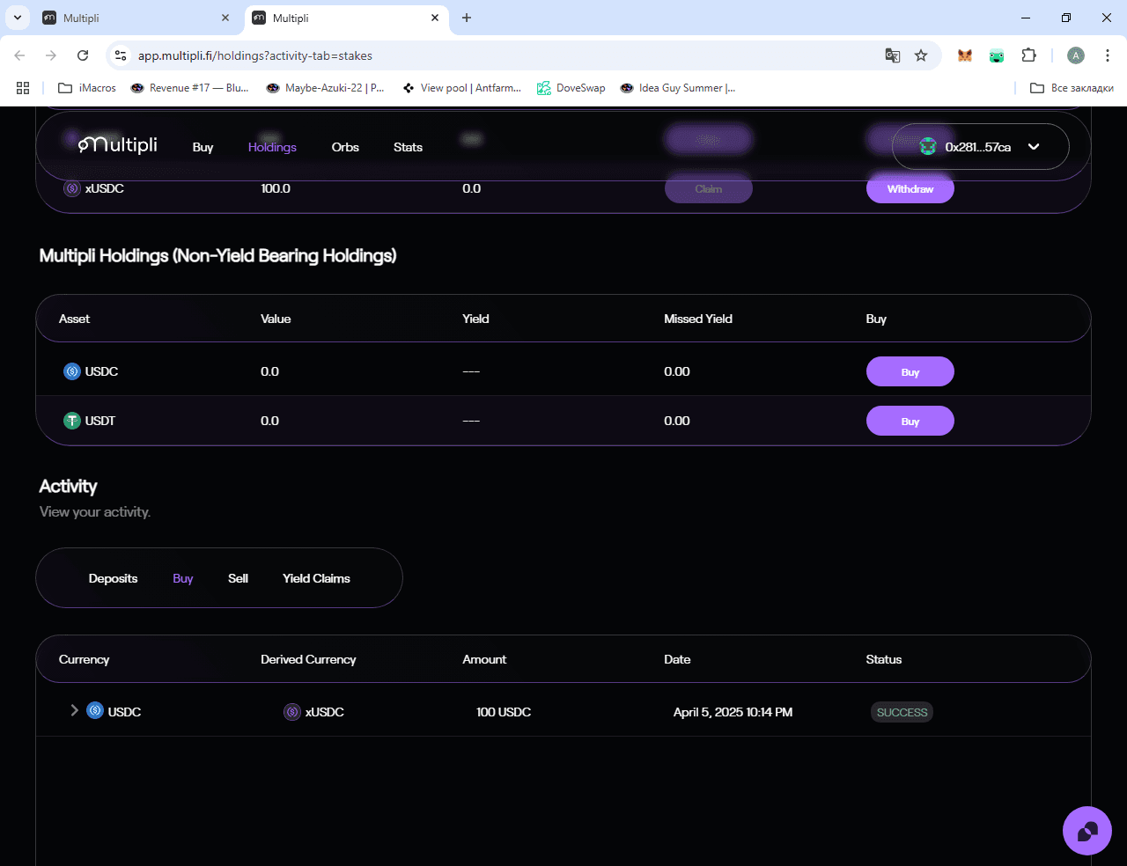The width and height of the screenshot is (1127, 866).
Task: Open Stats in navigation
Action: click(408, 147)
